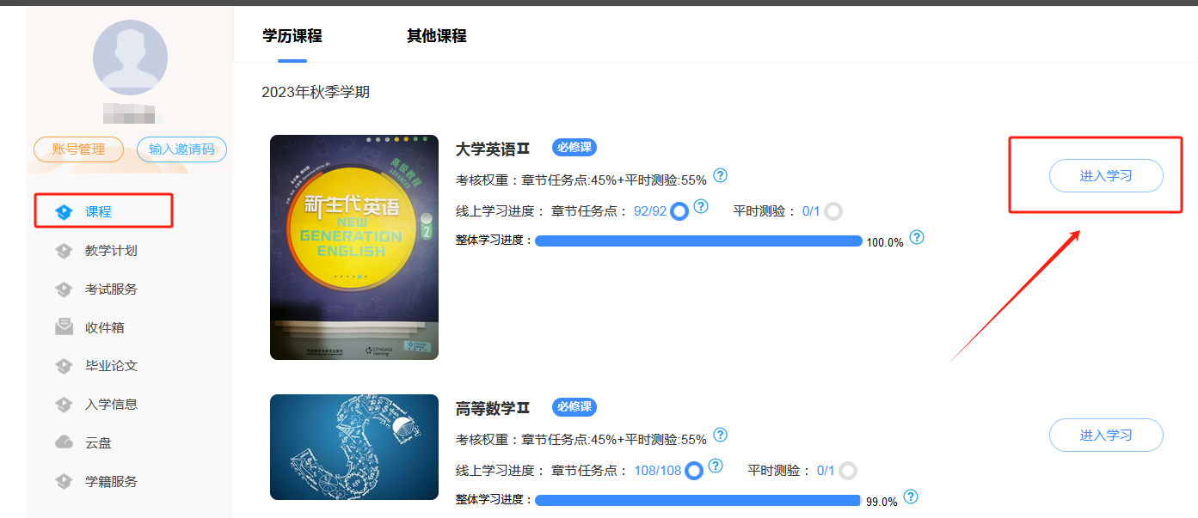Open the 云盘 cloud icon
The width and height of the screenshot is (1198, 518).
(64, 442)
